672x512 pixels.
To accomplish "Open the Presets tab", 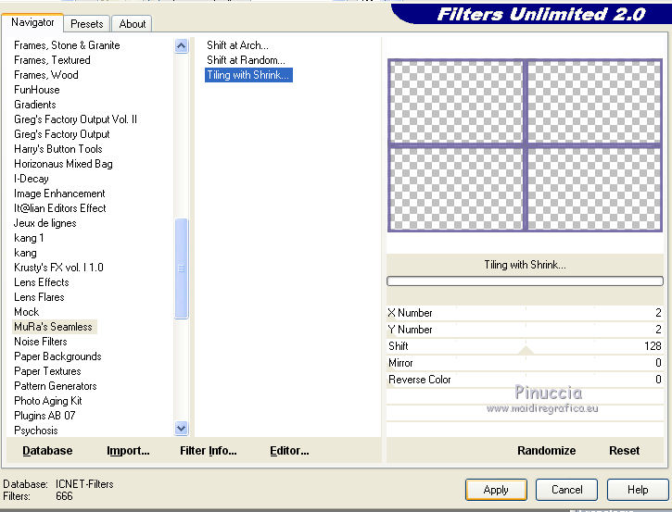I will [x=87, y=24].
